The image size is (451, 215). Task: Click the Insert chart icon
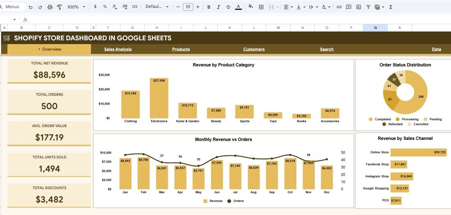(359, 7)
